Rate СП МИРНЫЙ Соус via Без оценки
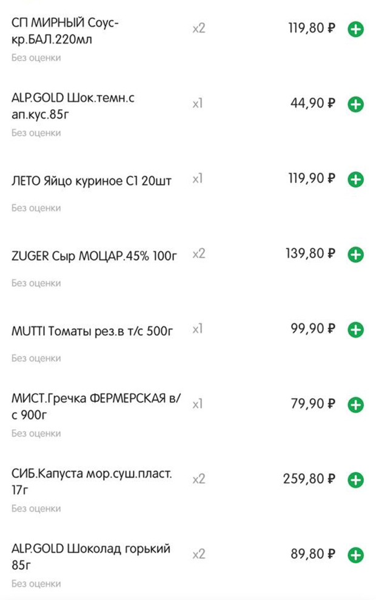376x600 pixels. click(36, 58)
